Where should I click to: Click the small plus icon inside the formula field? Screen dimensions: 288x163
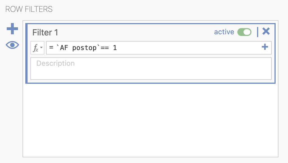(x=265, y=47)
